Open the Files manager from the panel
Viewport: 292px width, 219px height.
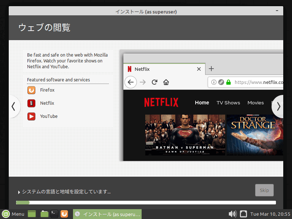tap(44, 214)
